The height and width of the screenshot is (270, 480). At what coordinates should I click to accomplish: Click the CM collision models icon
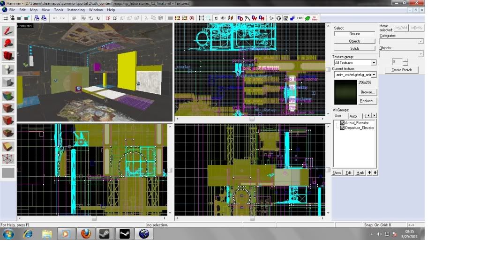point(300,18)
